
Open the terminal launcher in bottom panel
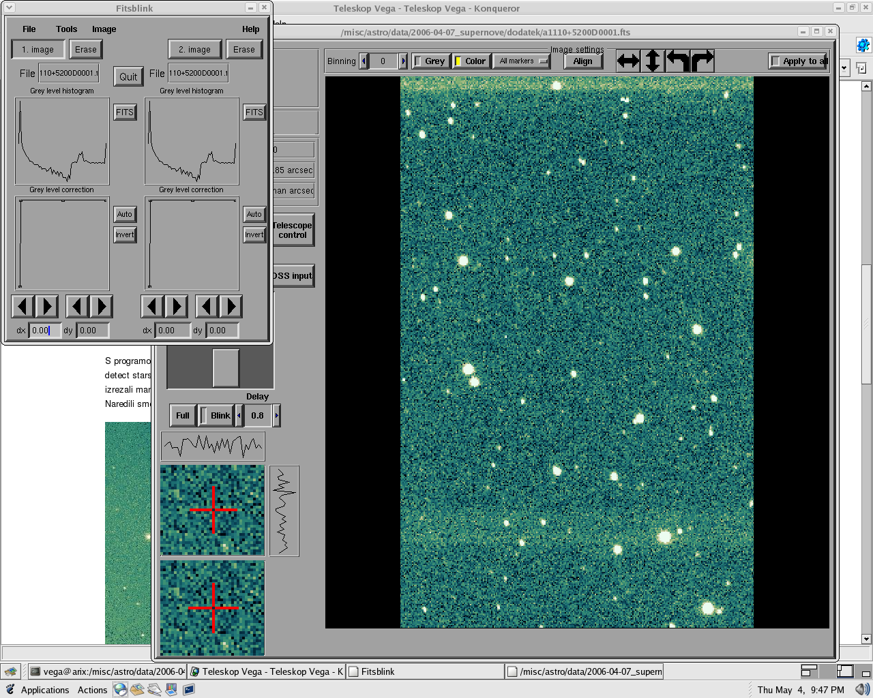[x=188, y=690]
